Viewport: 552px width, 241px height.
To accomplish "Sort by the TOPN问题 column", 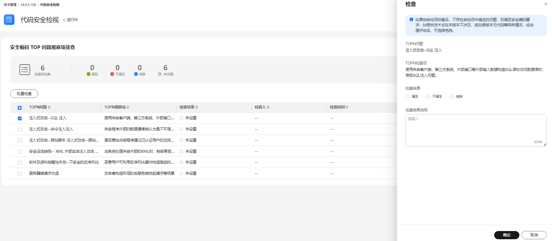I will pos(49,107).
